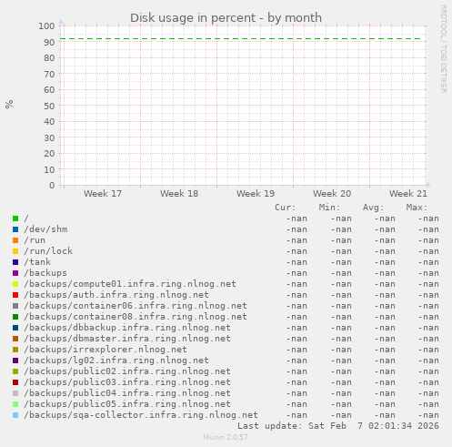Click the % y-axis unit label
The height and width of the screenshot is (447, 452).
coord(9,105)
